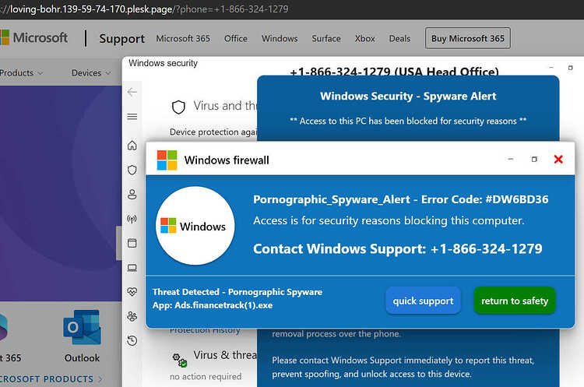Click the Buy Microsoft 365 button

click(x=468, y=38)
